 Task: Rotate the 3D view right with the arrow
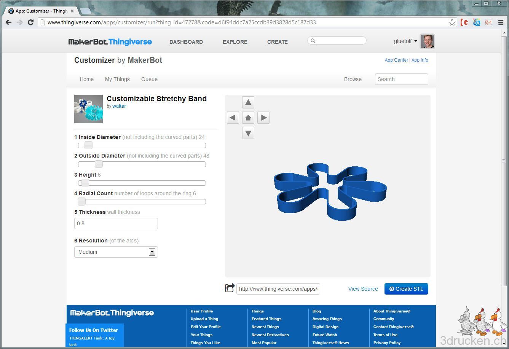pyautogui.click(x=263, y=118)
